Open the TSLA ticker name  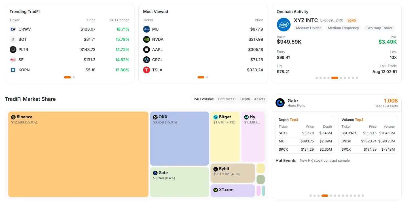pyautogui.click(x=157, y=70)
